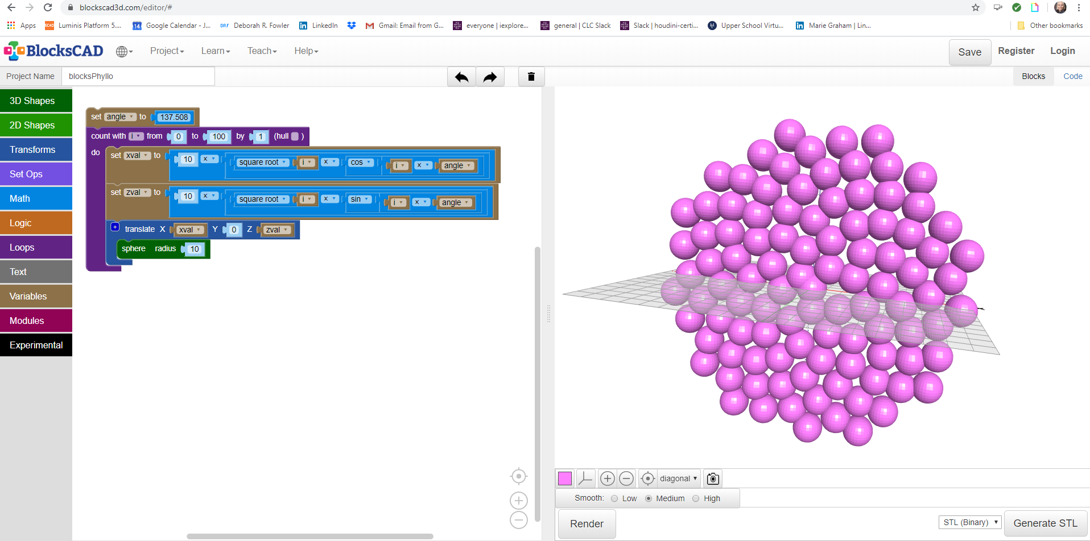Screen dimensions: 1090x541
Task: Center the blocks workspace using the target icon
Action: coord(518,476)
